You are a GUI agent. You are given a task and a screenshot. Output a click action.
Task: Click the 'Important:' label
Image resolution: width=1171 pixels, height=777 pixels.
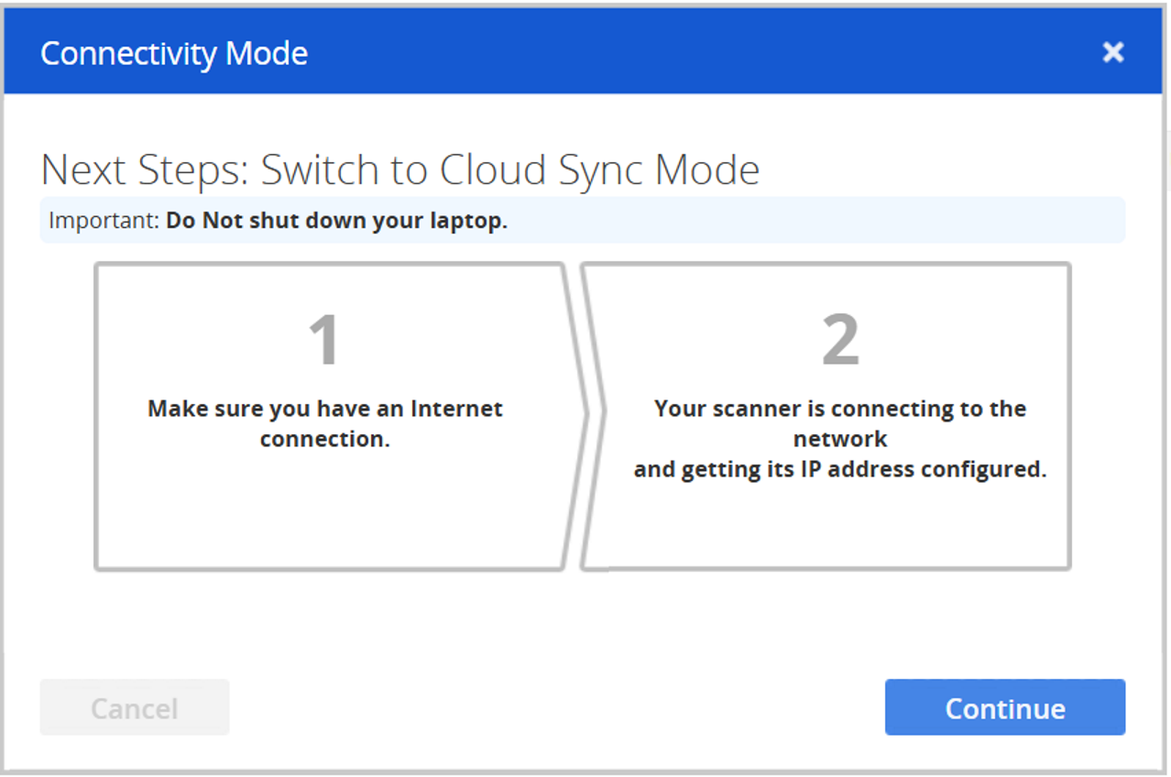click(104, 221)
